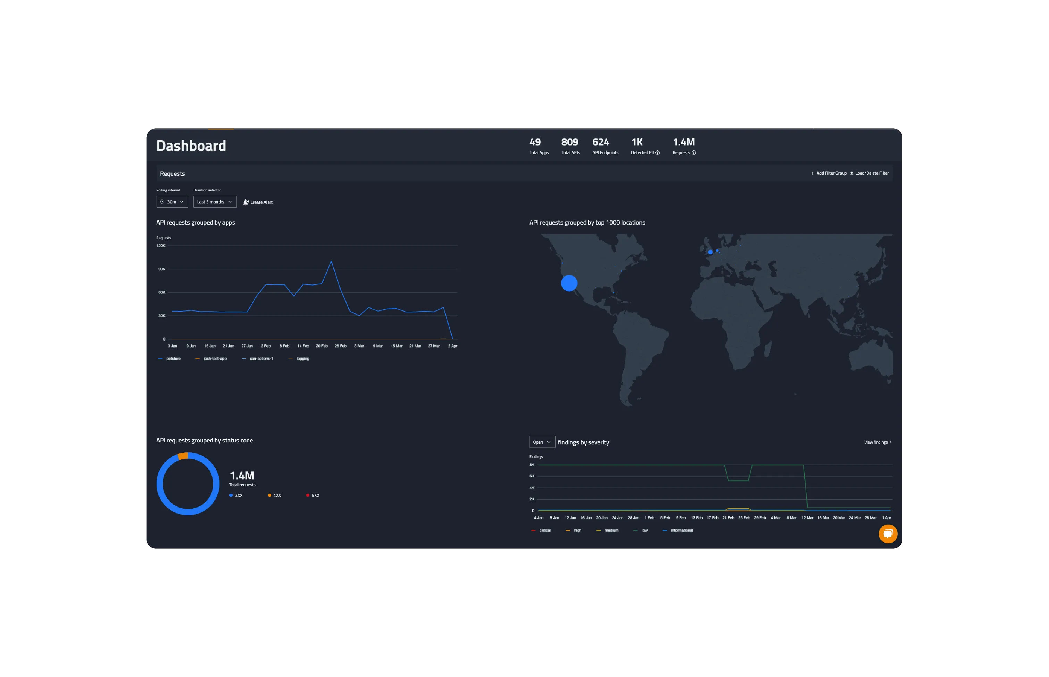Click the bell icon next to Create Alert
Screen dimensions: 1049x677
(246, 203)
